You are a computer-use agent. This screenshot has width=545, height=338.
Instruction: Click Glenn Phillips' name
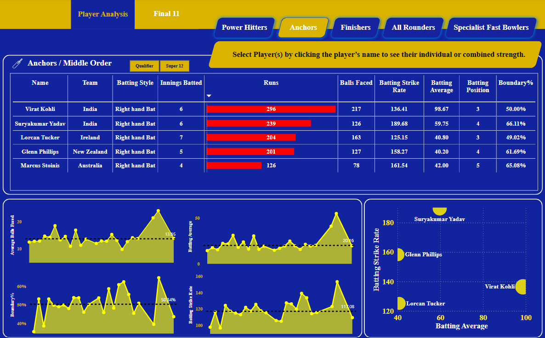[40, 151]
